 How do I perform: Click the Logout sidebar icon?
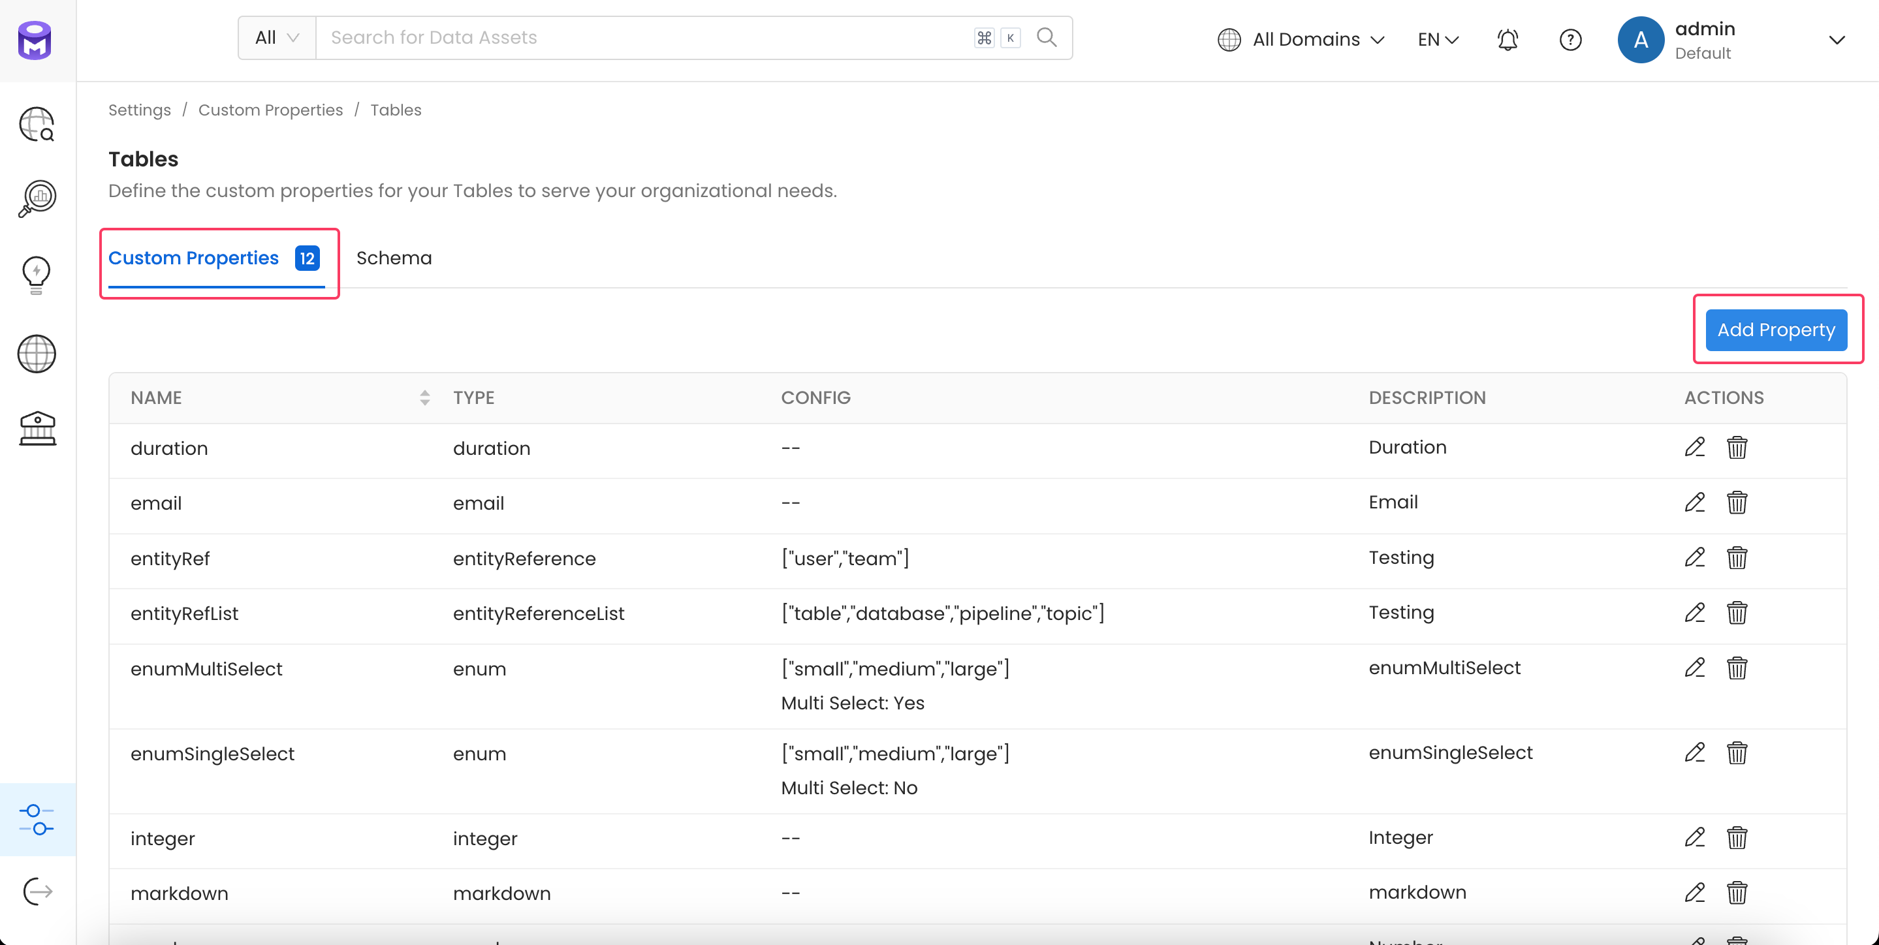[x=37, y=891]
